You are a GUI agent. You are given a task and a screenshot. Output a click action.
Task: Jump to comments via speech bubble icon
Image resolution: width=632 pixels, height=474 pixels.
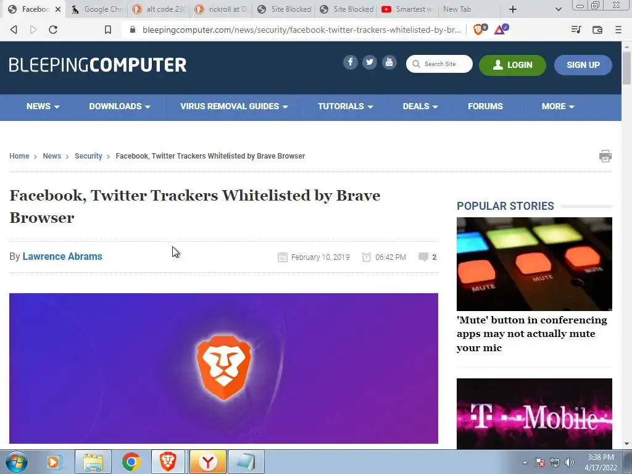(423, 257)
